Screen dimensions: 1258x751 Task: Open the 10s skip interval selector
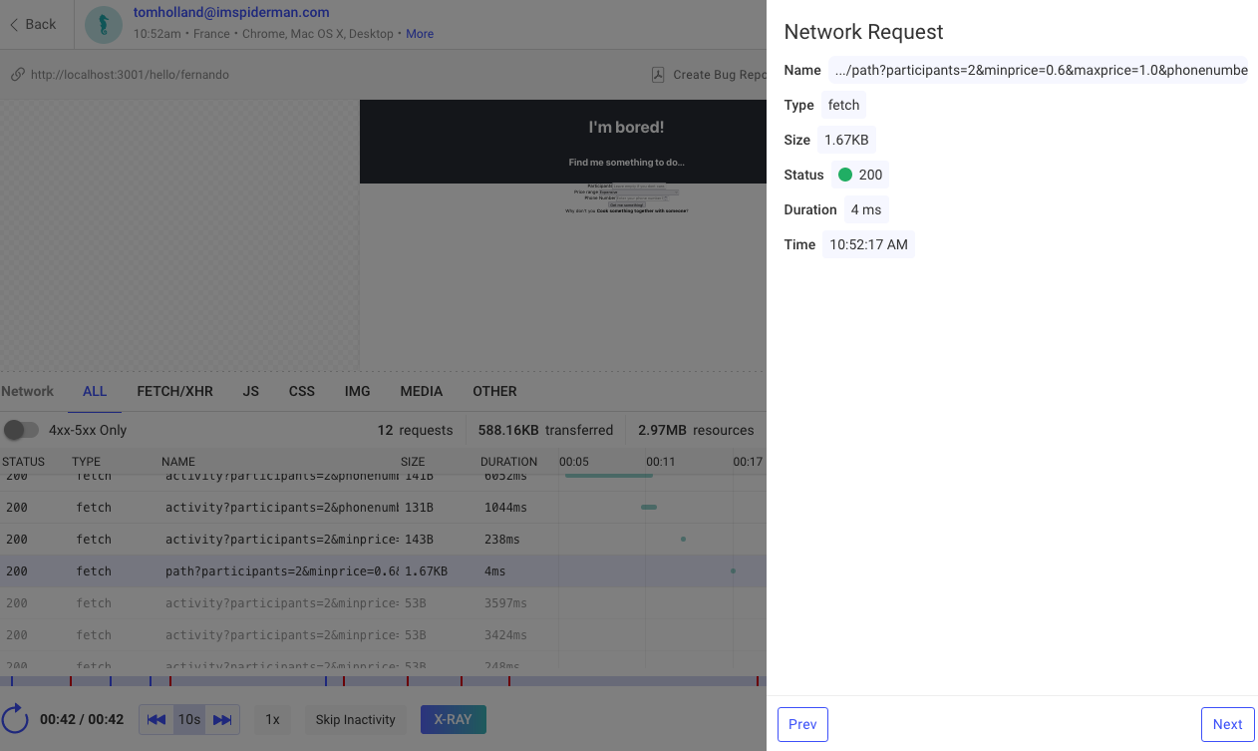[189, 720]
